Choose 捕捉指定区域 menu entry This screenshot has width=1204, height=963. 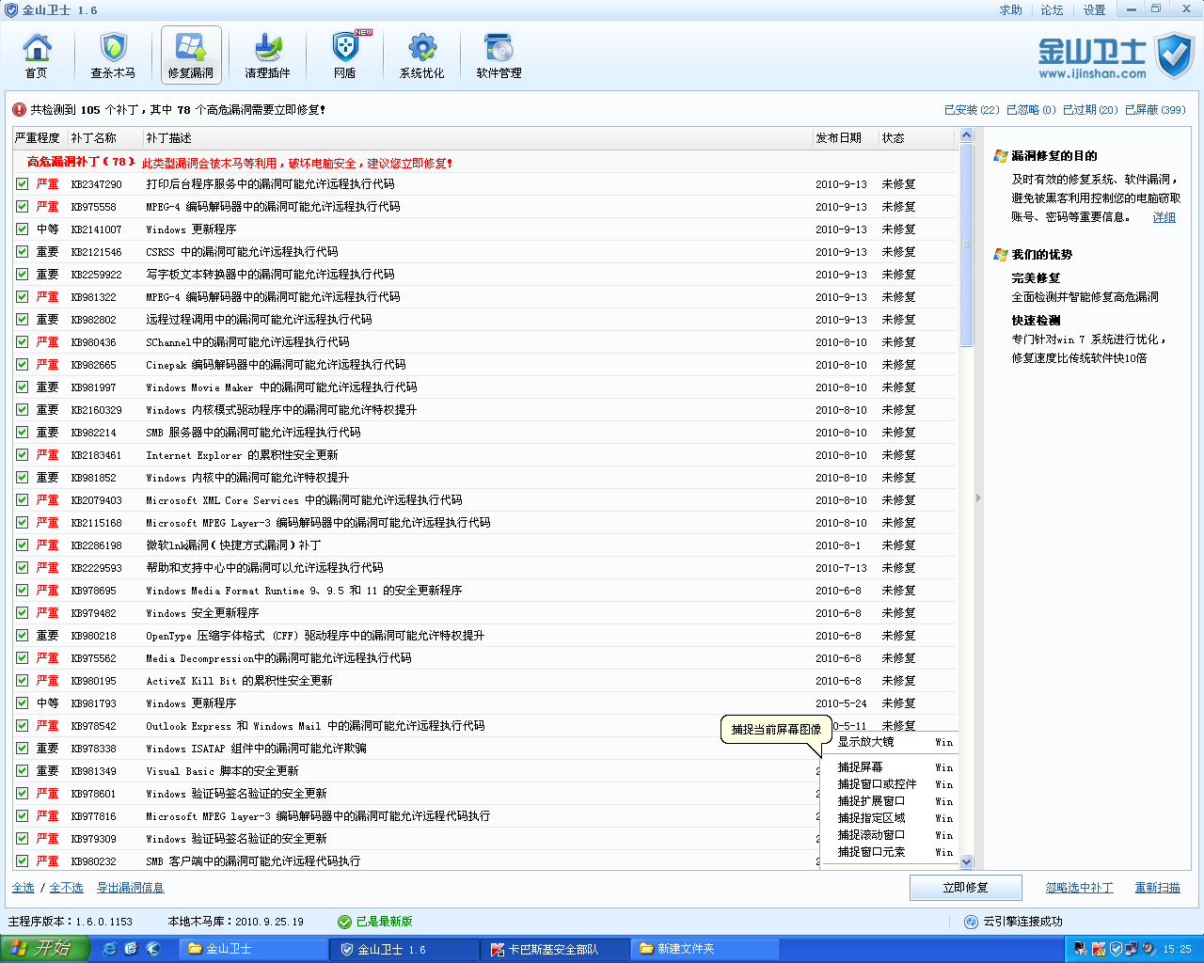pos(889,818)
